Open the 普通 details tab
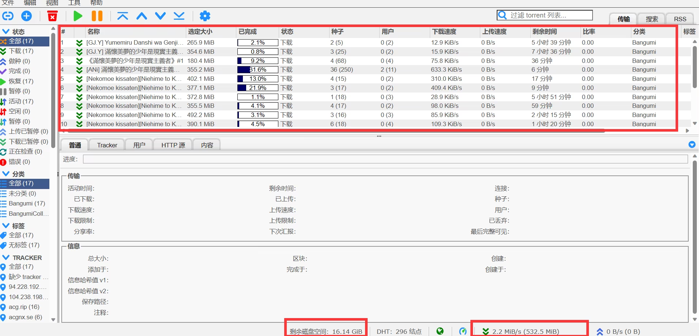Screen dimensions: 699x336 (75, 145)
